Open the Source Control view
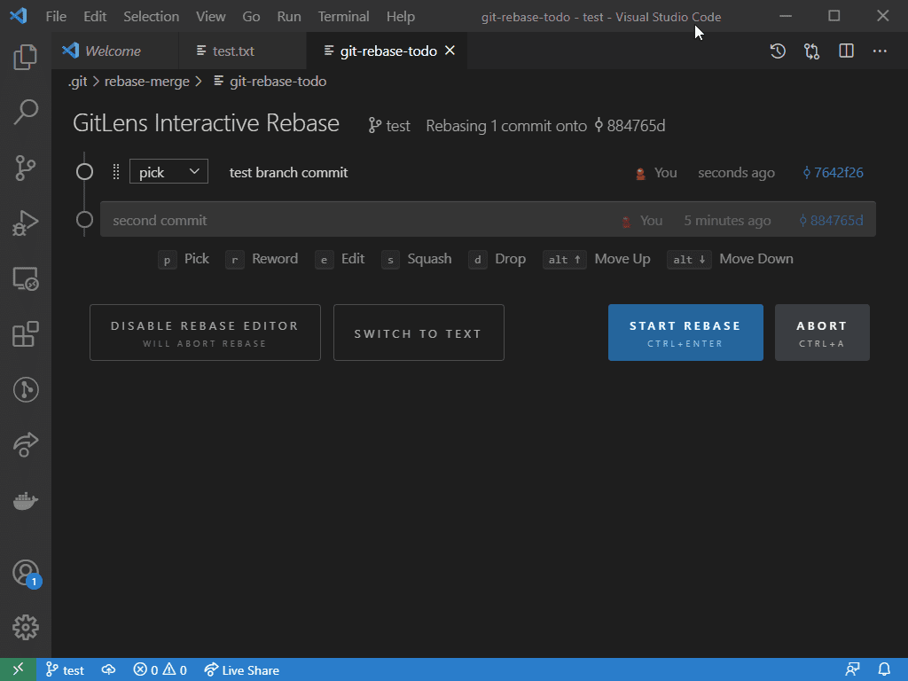 coord(25,168)
